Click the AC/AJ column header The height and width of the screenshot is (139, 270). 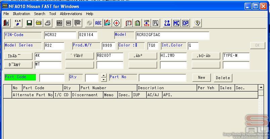154,95
